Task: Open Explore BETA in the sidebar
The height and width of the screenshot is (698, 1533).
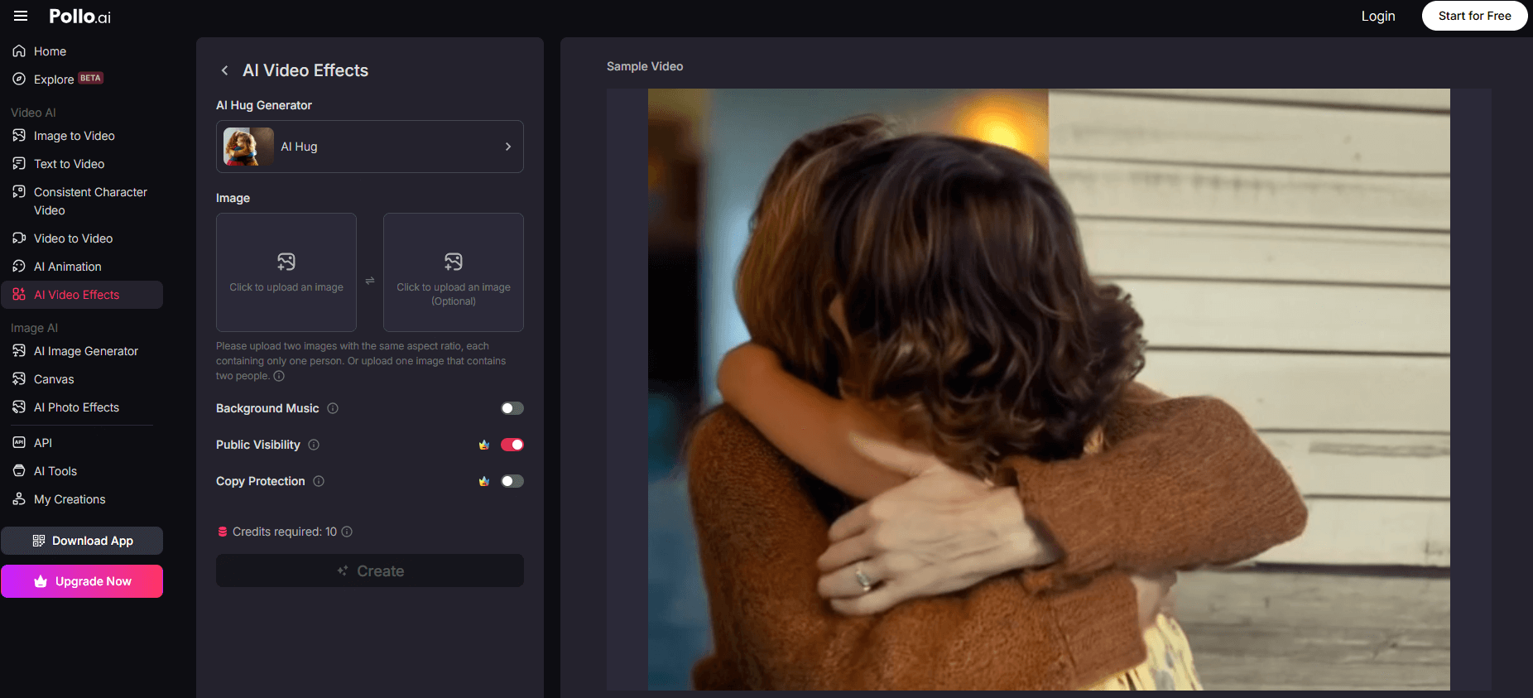Action: pos(82,79)
